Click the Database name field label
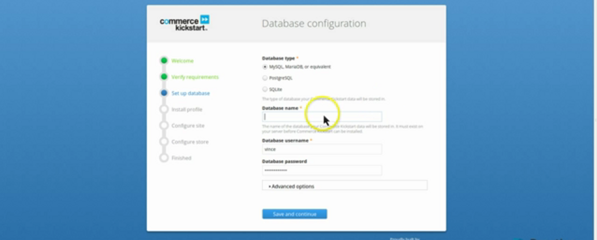The width and height of the screenshot is (597, 240). 280,108
